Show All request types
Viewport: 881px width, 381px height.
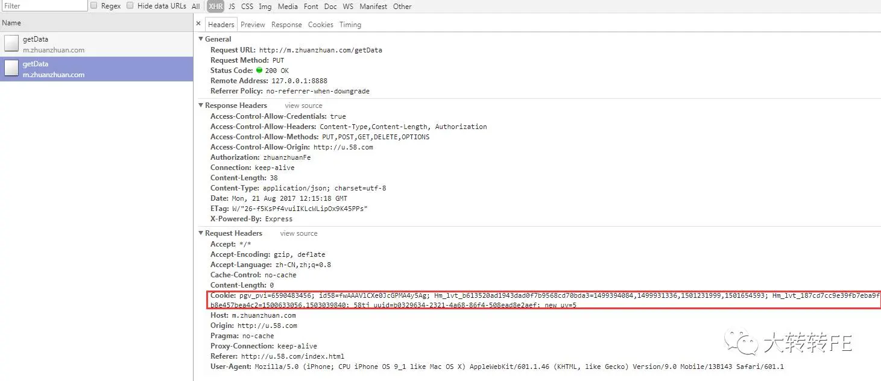coord(196,6)
